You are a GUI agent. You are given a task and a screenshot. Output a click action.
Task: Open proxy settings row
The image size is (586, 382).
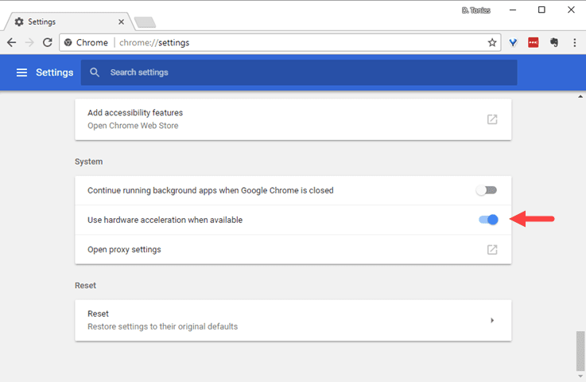point(293,250)
